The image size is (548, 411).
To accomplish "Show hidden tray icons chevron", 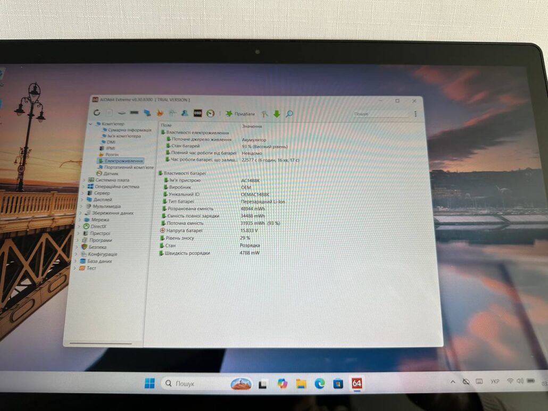I will coord(453,382).
